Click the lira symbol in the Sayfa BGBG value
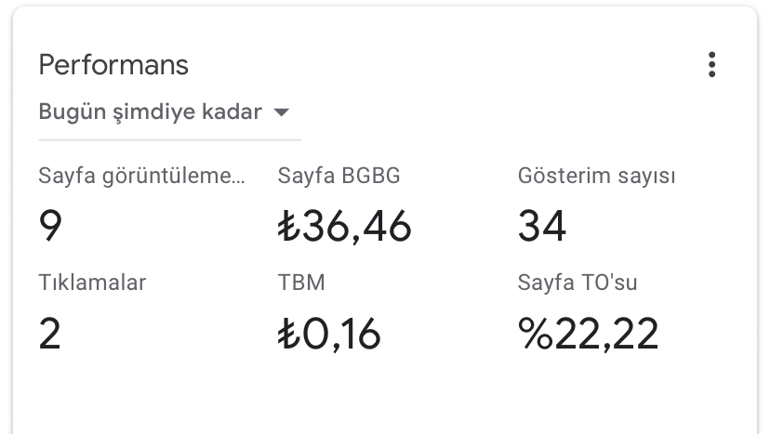770x434 pixels. pyautogui.click(x=287, y=227)
